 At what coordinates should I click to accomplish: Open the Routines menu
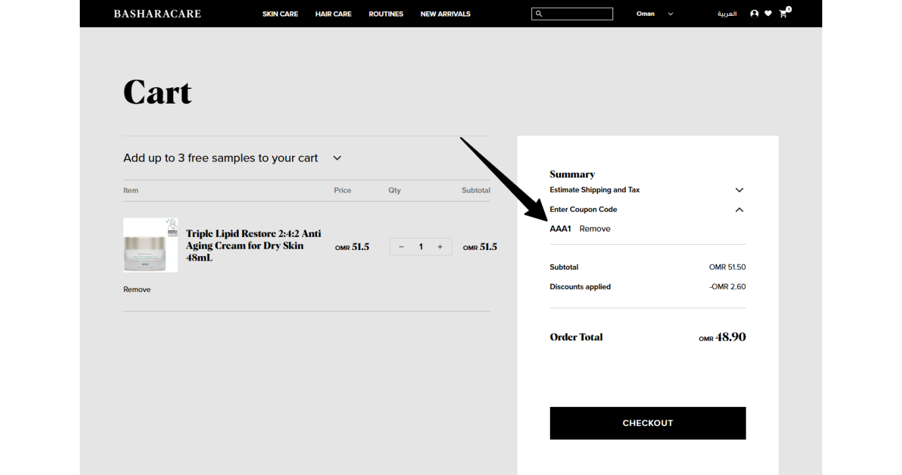(x=386, y=14)
